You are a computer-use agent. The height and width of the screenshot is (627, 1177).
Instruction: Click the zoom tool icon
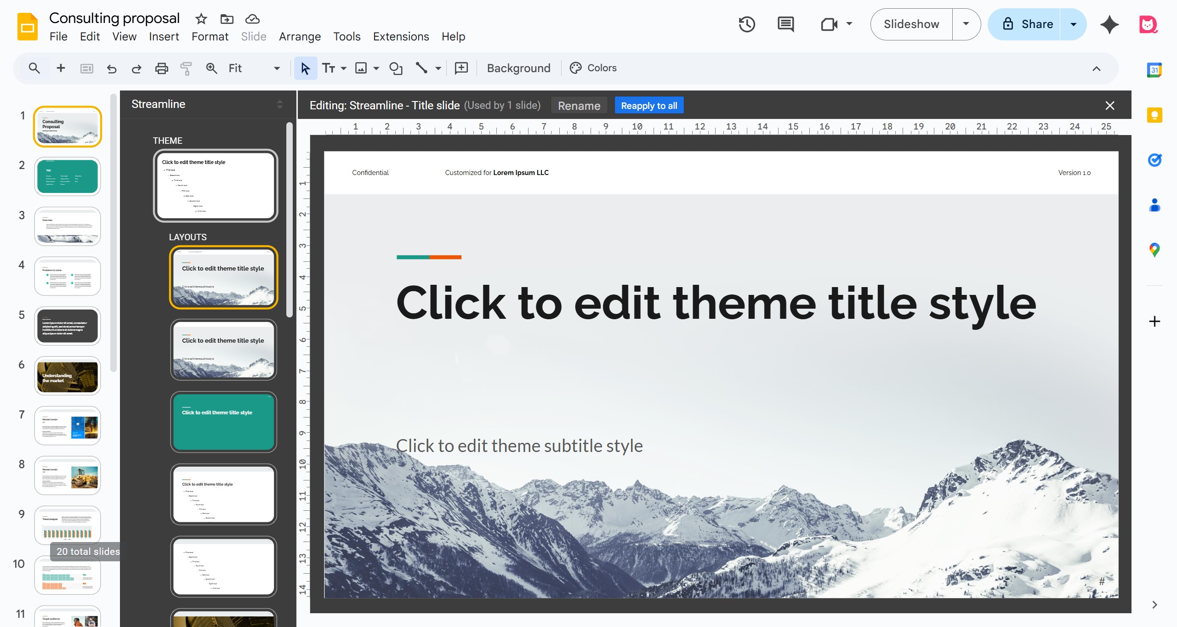[211, 68]
